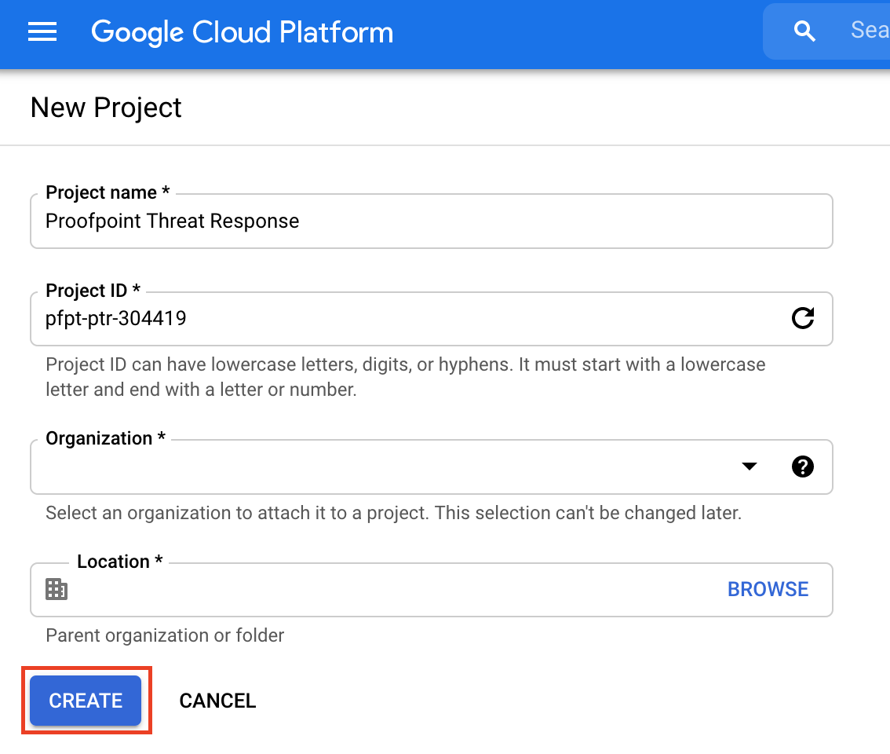
Task: Select the Location input field
Action: tap(392, 589)
